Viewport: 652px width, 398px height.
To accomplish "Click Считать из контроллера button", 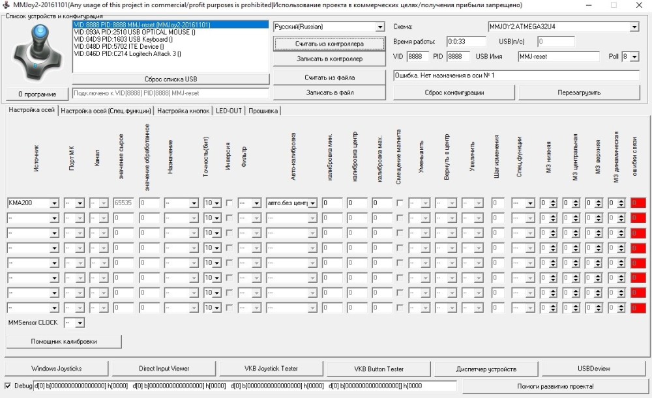I will pos(329,44).
